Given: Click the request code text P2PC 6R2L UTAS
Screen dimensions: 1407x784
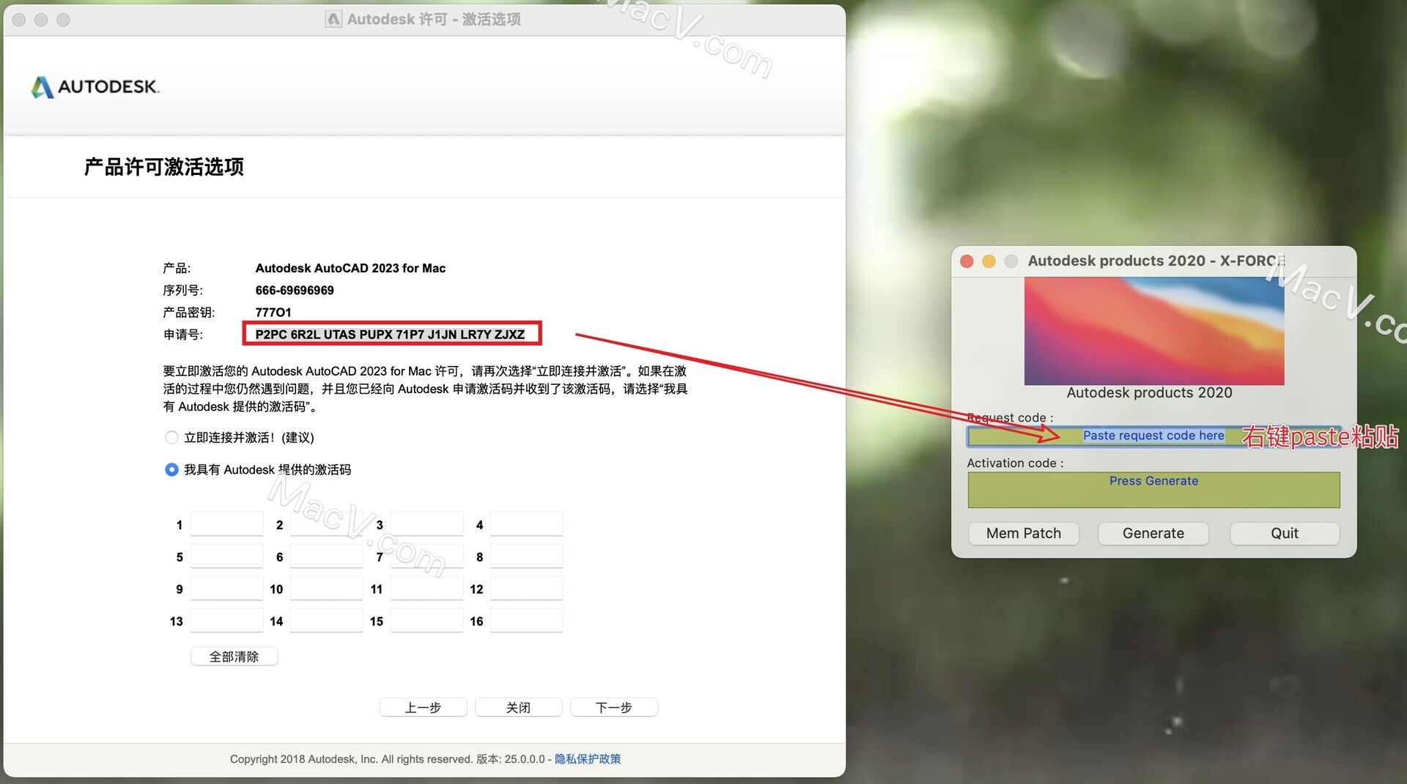Looking at the screenshot, I should click(390, 335).
